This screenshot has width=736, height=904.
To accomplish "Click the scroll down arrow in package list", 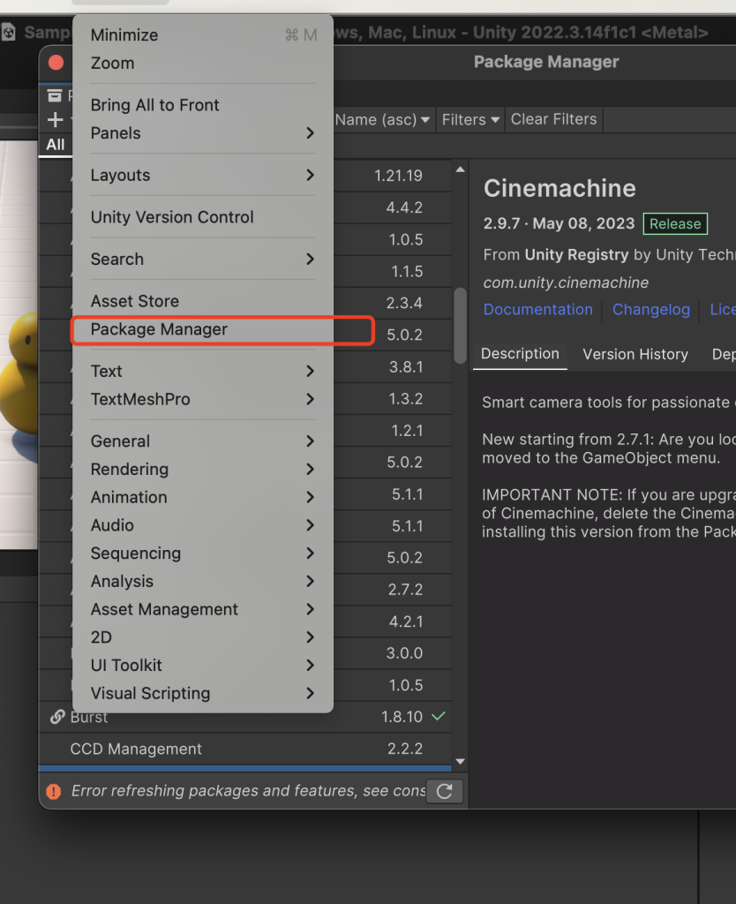I will pos(460,761).
